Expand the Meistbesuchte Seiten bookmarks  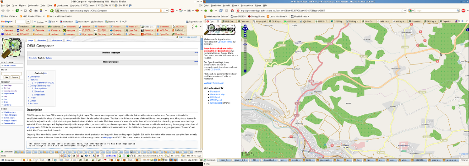pos(217,16)
